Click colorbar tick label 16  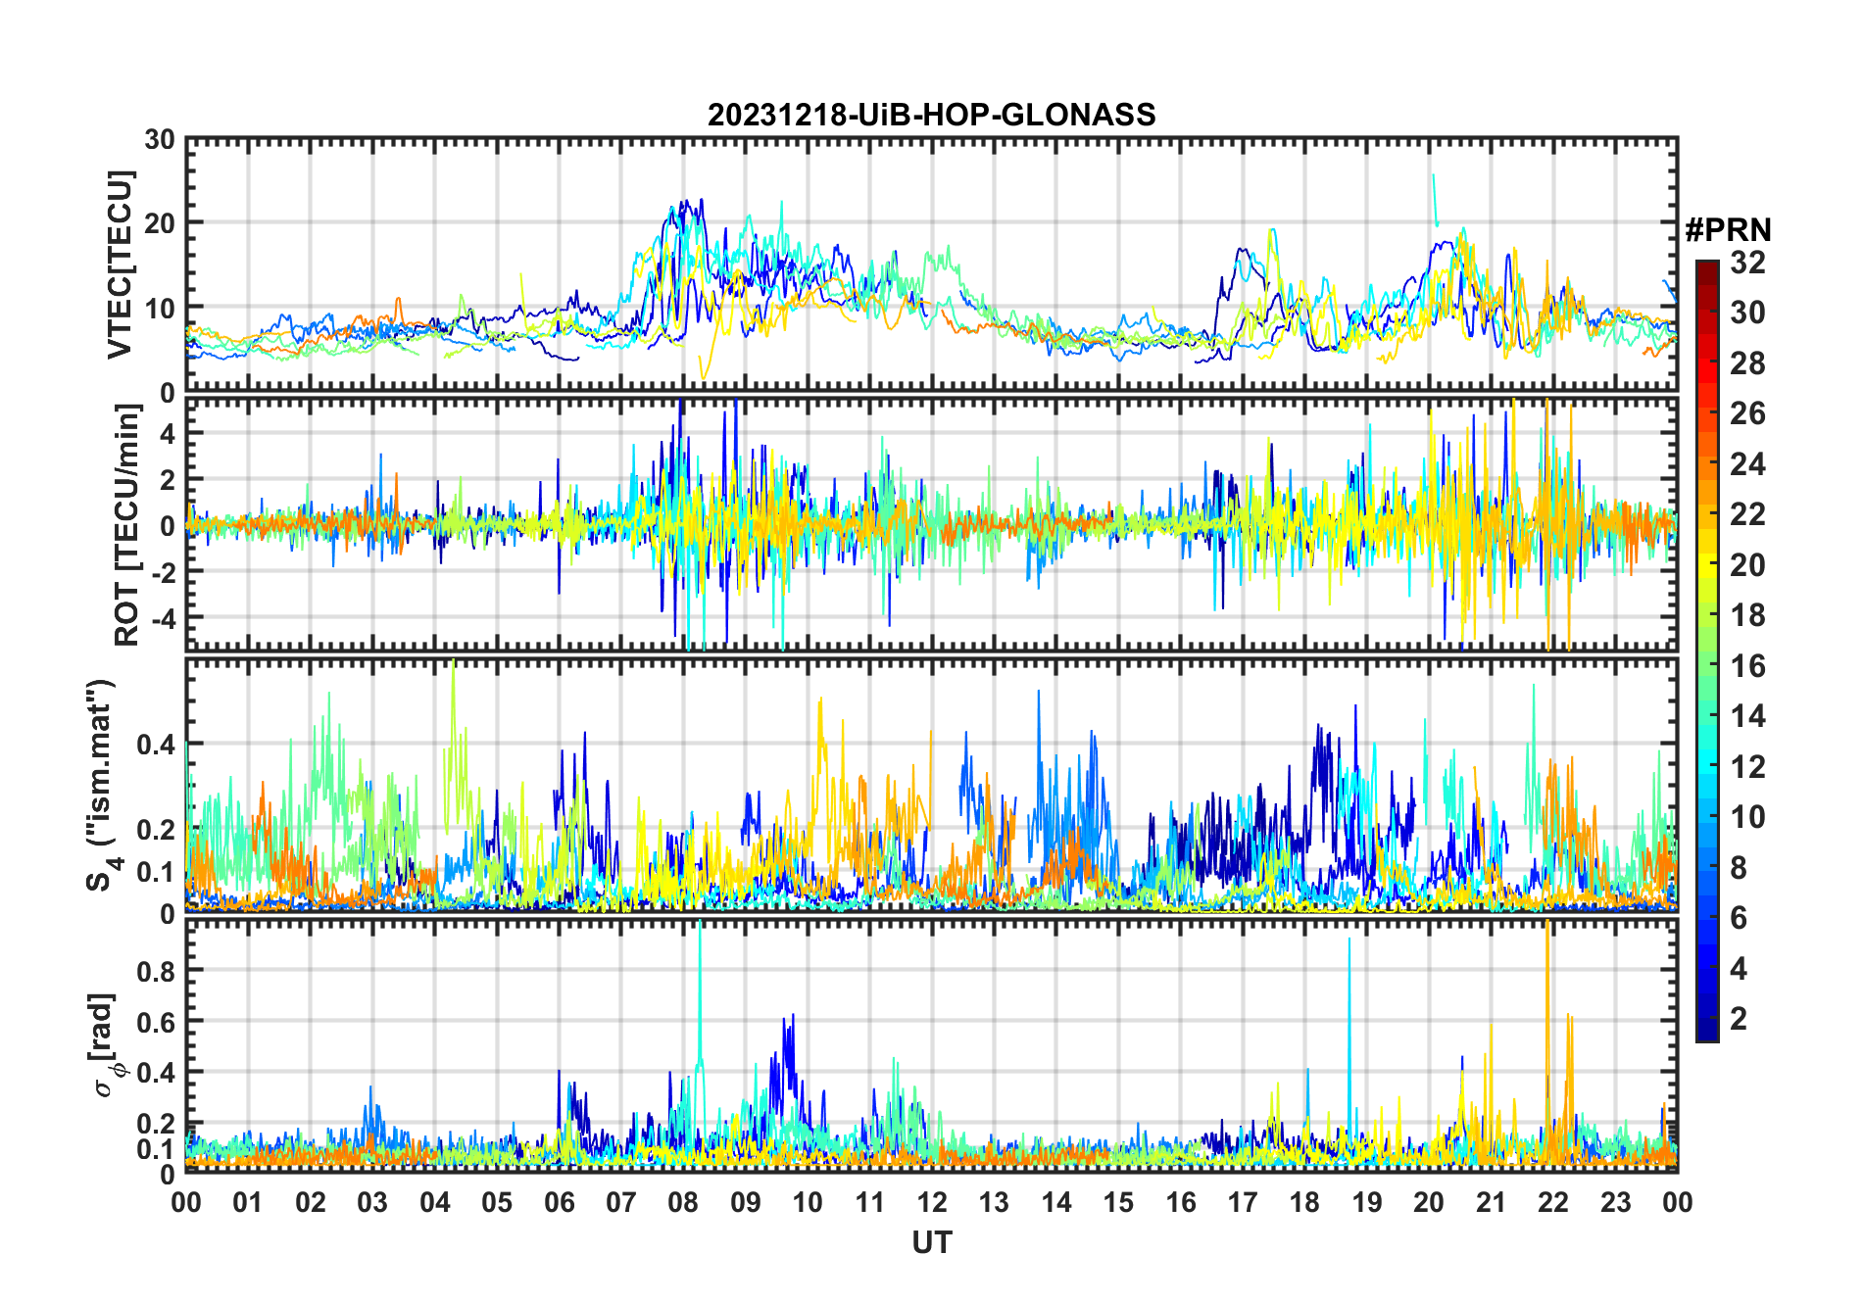1747,665
